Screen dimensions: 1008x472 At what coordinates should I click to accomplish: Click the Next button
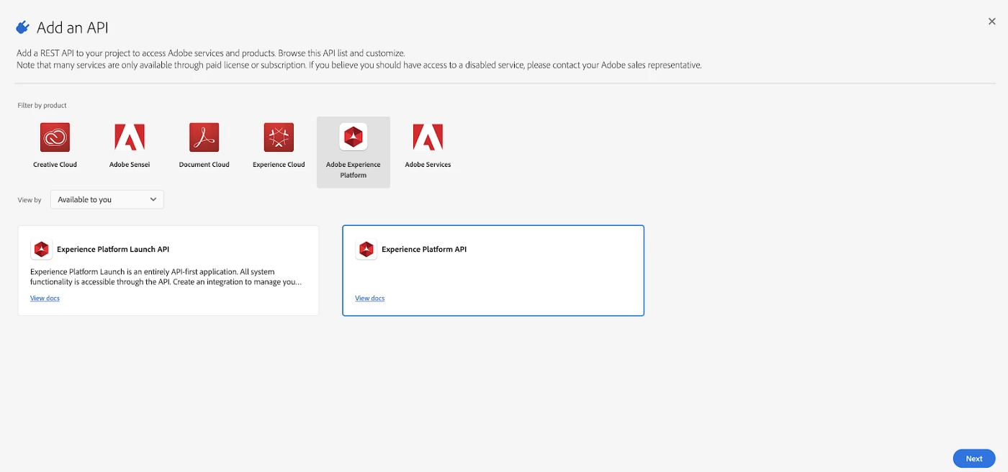pyautogui.click(x=974, y=458)
